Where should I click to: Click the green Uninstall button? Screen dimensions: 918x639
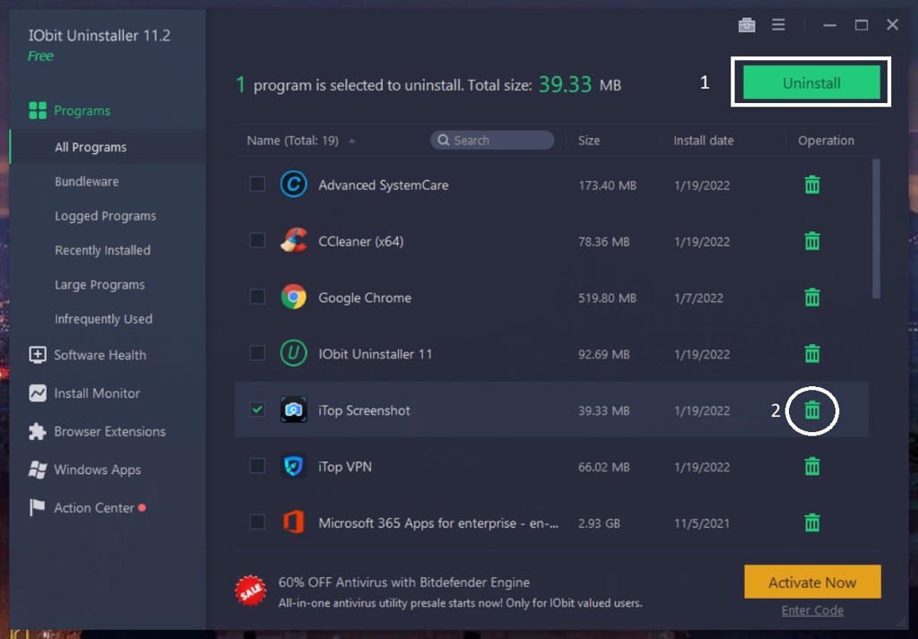click(x=811, y=82)
